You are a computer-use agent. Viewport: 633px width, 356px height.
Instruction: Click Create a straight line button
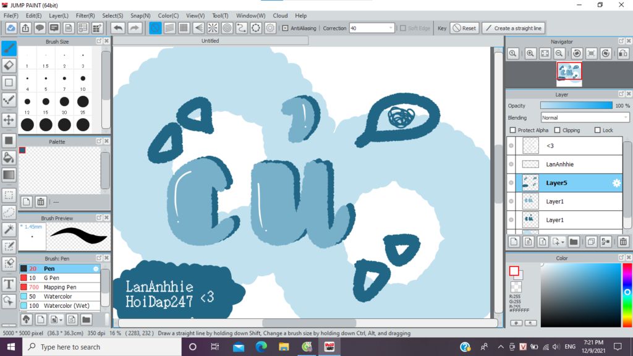514,28
